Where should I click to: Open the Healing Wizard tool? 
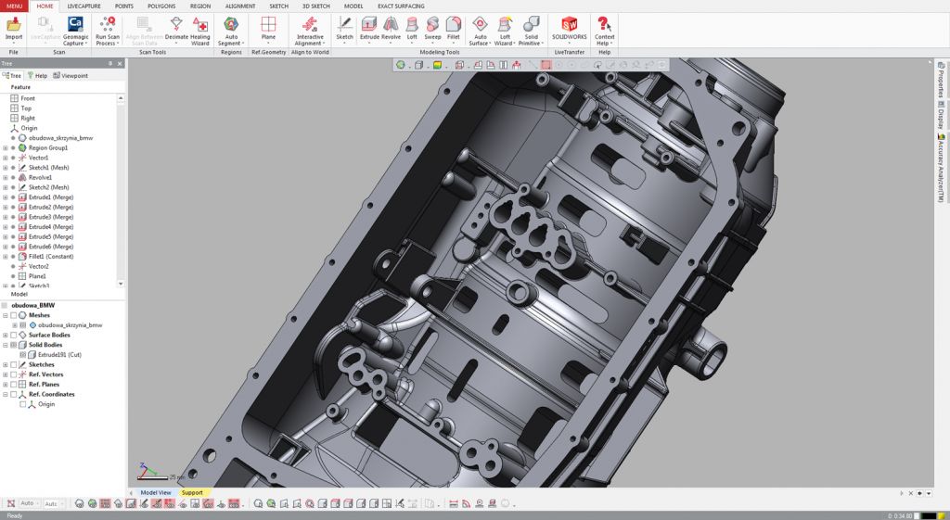click(x=200, y=29)
